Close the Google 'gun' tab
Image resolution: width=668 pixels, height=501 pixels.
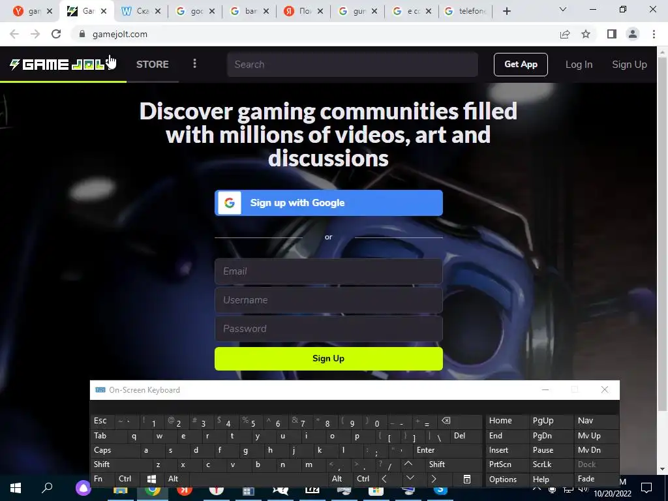[x=374, y=12]
